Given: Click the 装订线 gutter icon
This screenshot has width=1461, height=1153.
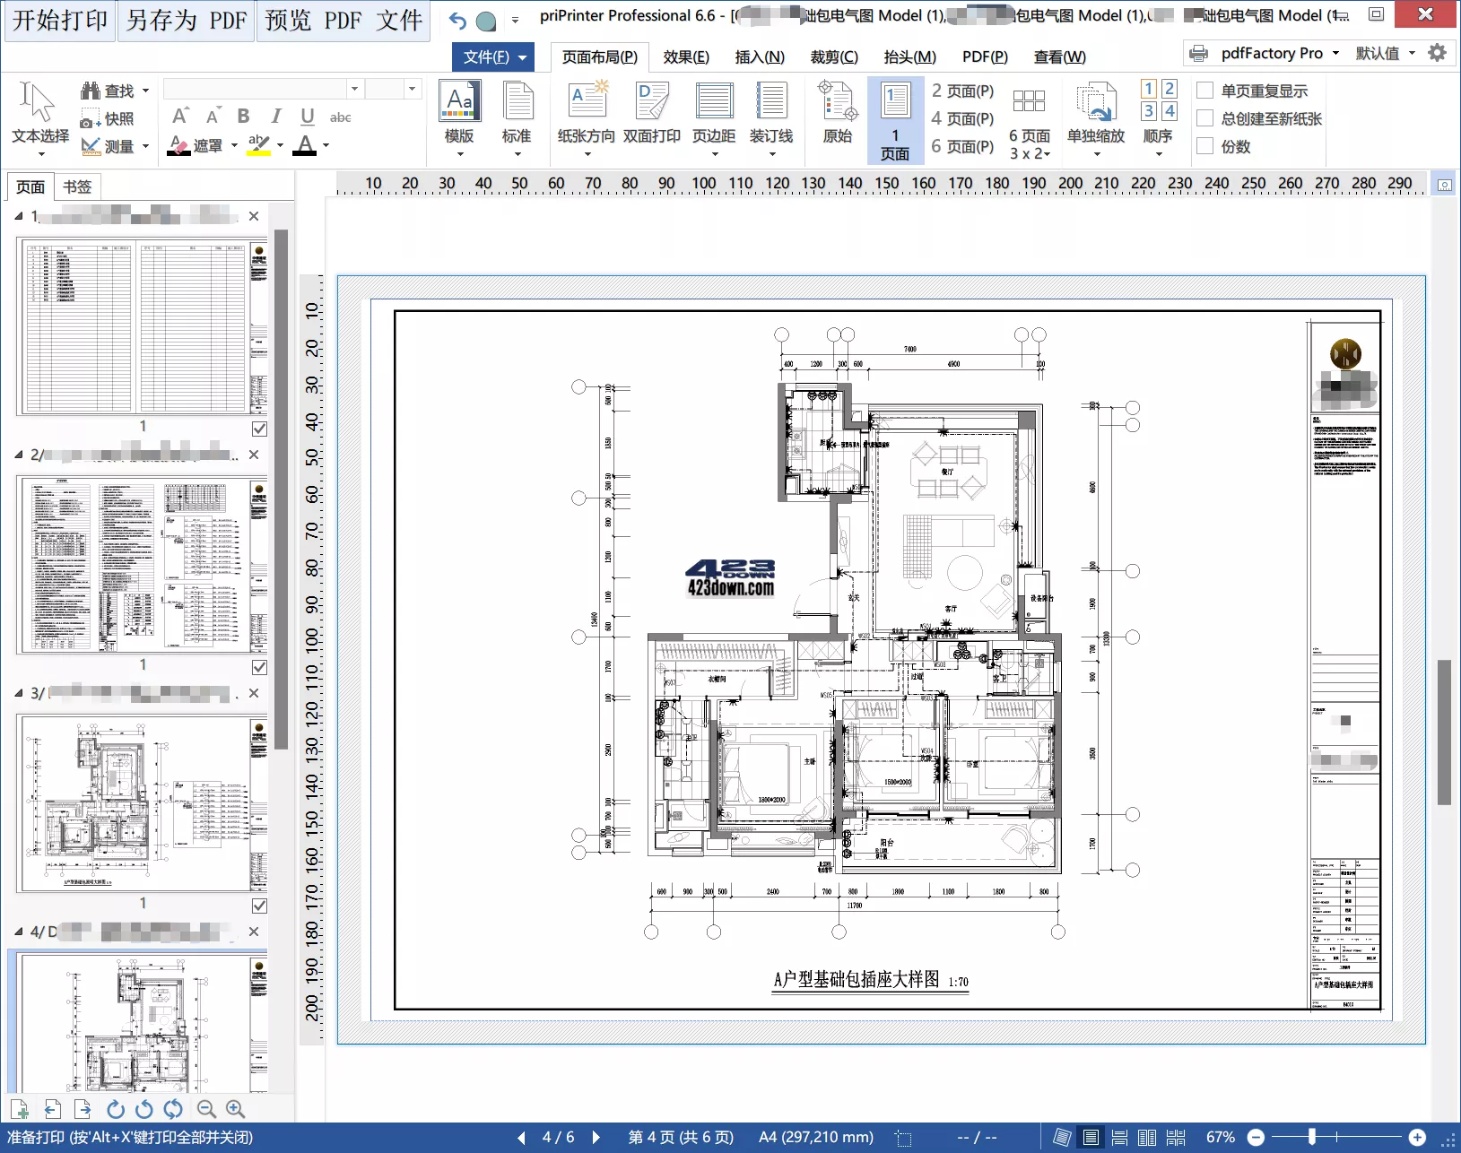Looking at the screenshot, I should coord(771,101).
